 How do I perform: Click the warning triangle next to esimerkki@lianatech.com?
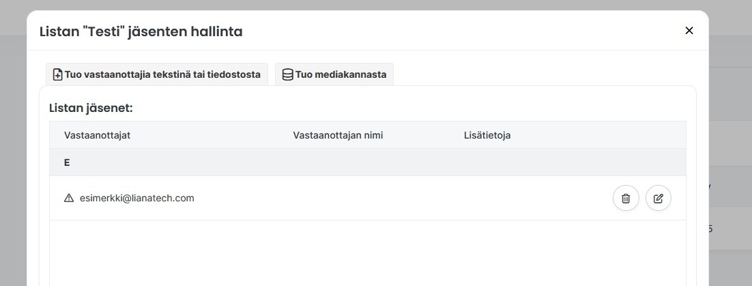(x=69, y=198)
